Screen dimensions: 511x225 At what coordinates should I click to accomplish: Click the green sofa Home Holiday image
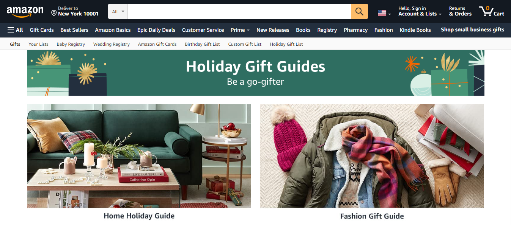(x=139, y=156)
